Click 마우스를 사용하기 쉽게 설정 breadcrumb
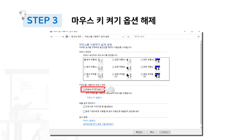251x140 pixels. coord(97,37)
